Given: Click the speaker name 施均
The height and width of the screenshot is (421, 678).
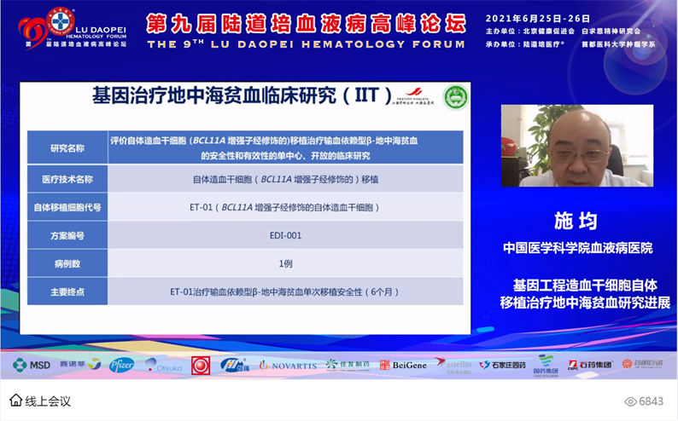Looking at the screenshot, I should (x=576, y=222).
